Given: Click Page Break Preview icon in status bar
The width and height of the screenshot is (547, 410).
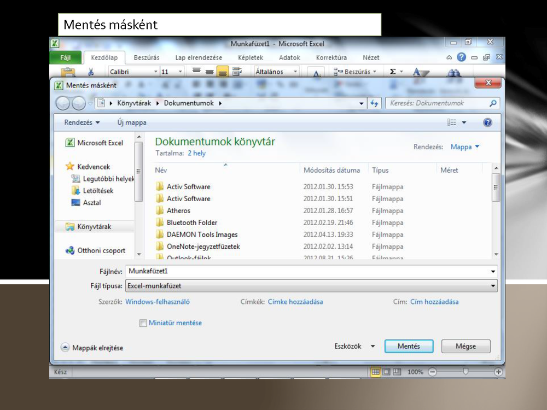Looking at the screenshot, I should 397,372.
